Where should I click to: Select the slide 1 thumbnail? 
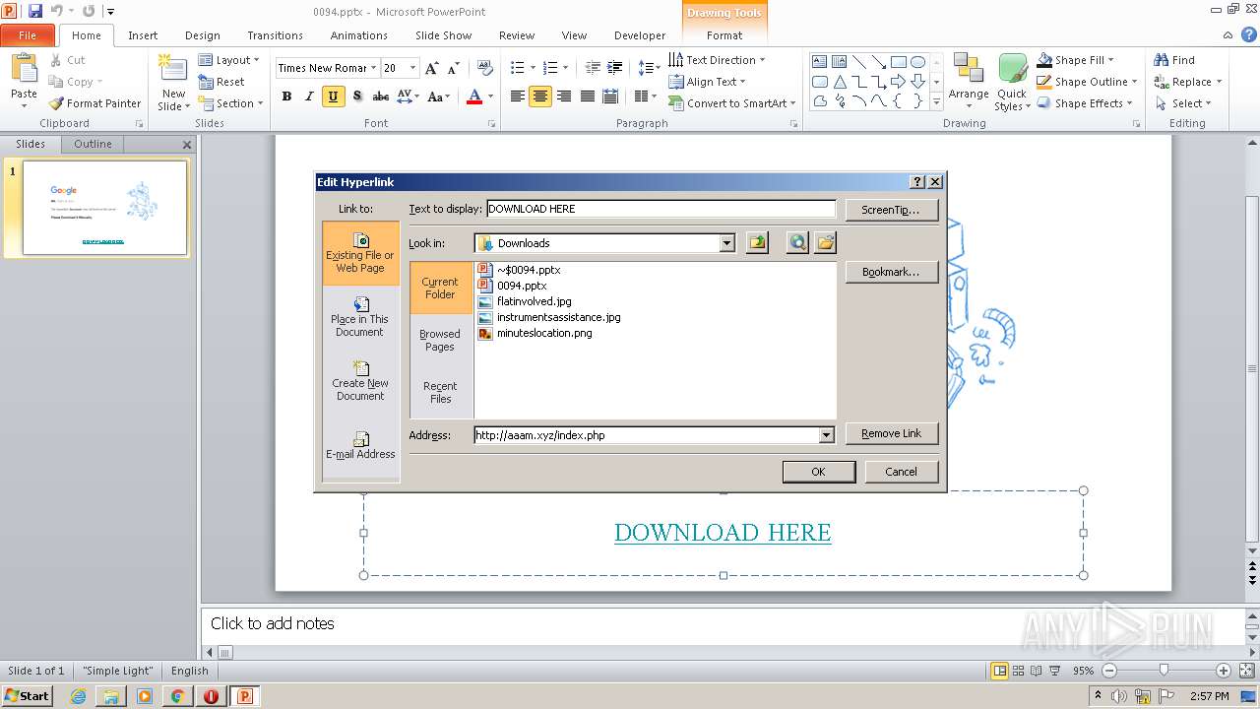pos(105,207)
